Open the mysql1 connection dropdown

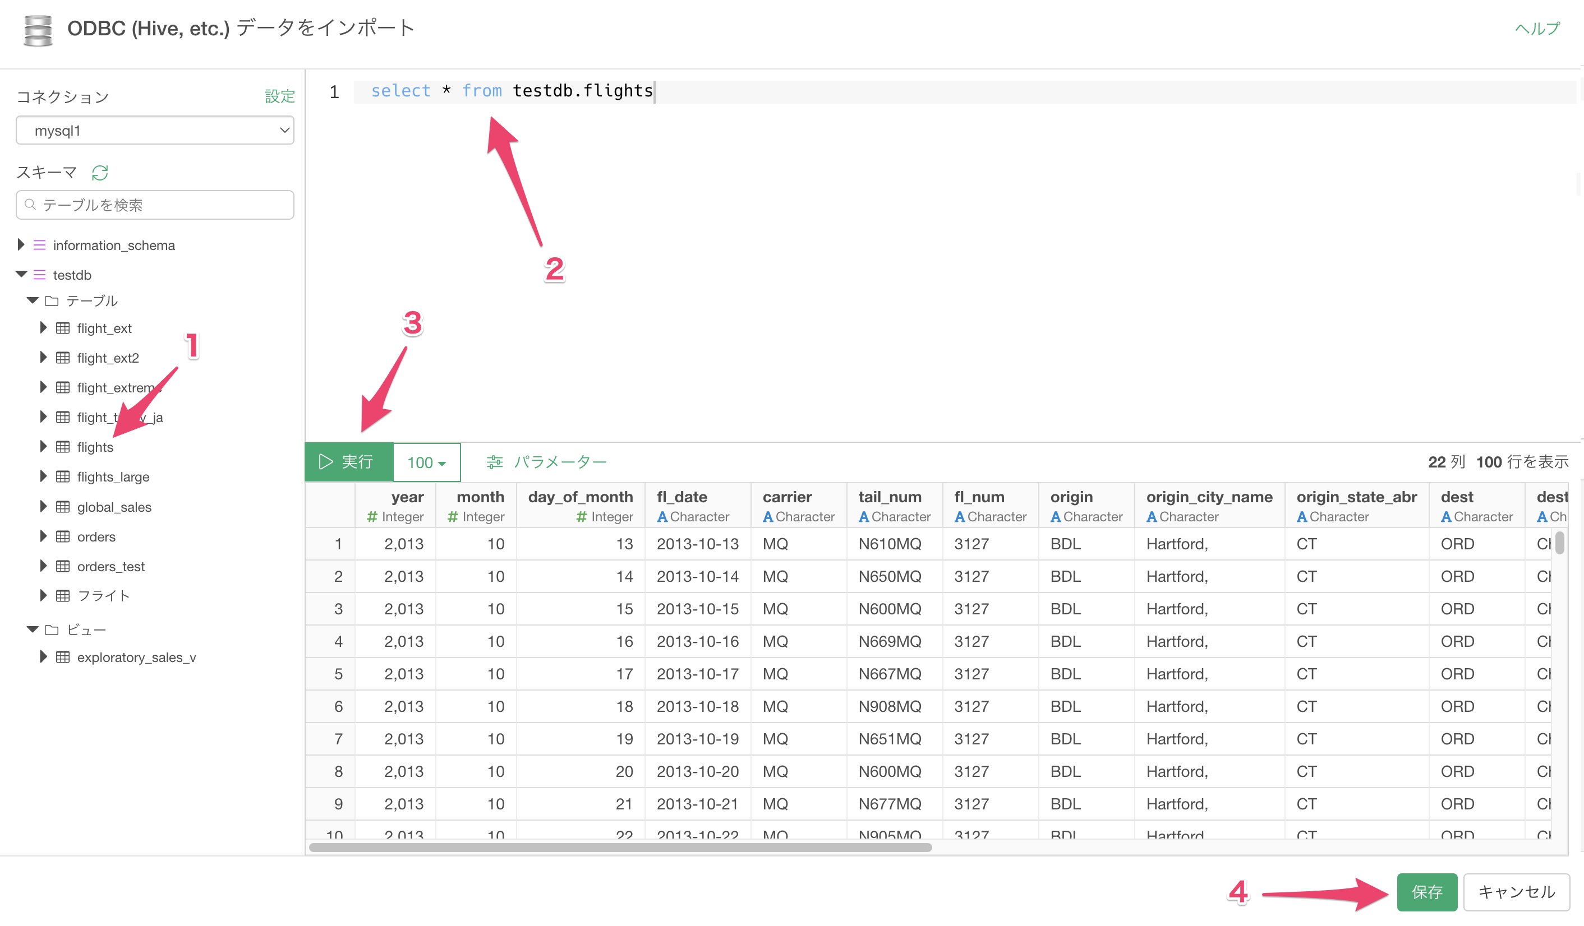(x=155, y=130)
